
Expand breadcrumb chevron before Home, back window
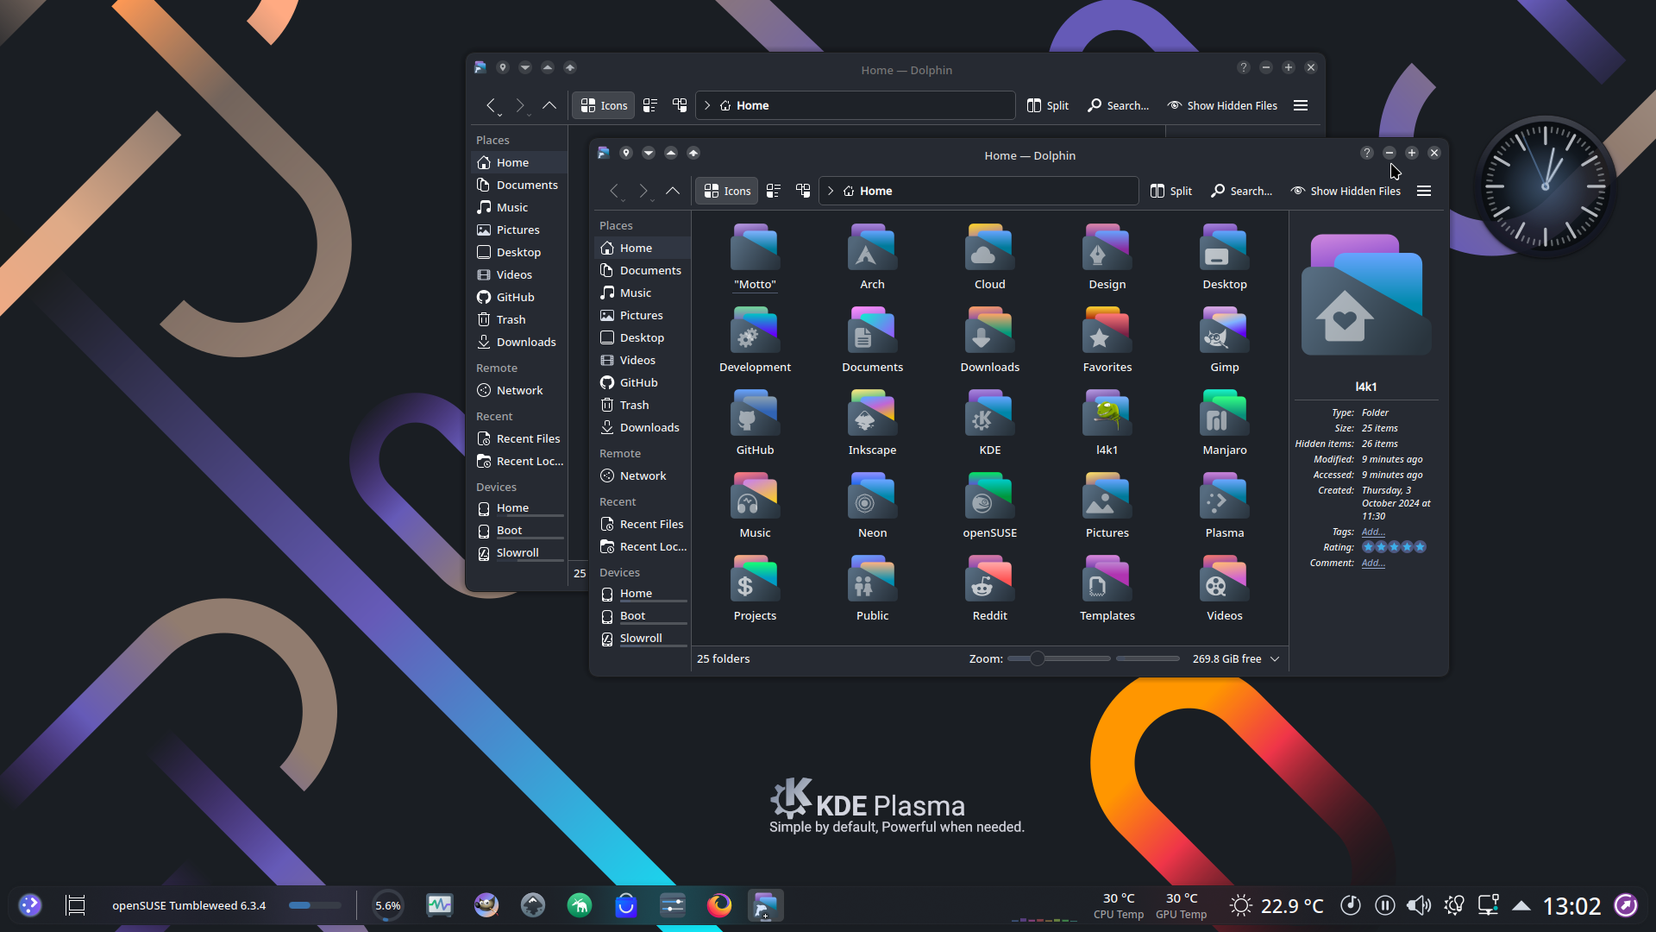(x=707, y=105)
